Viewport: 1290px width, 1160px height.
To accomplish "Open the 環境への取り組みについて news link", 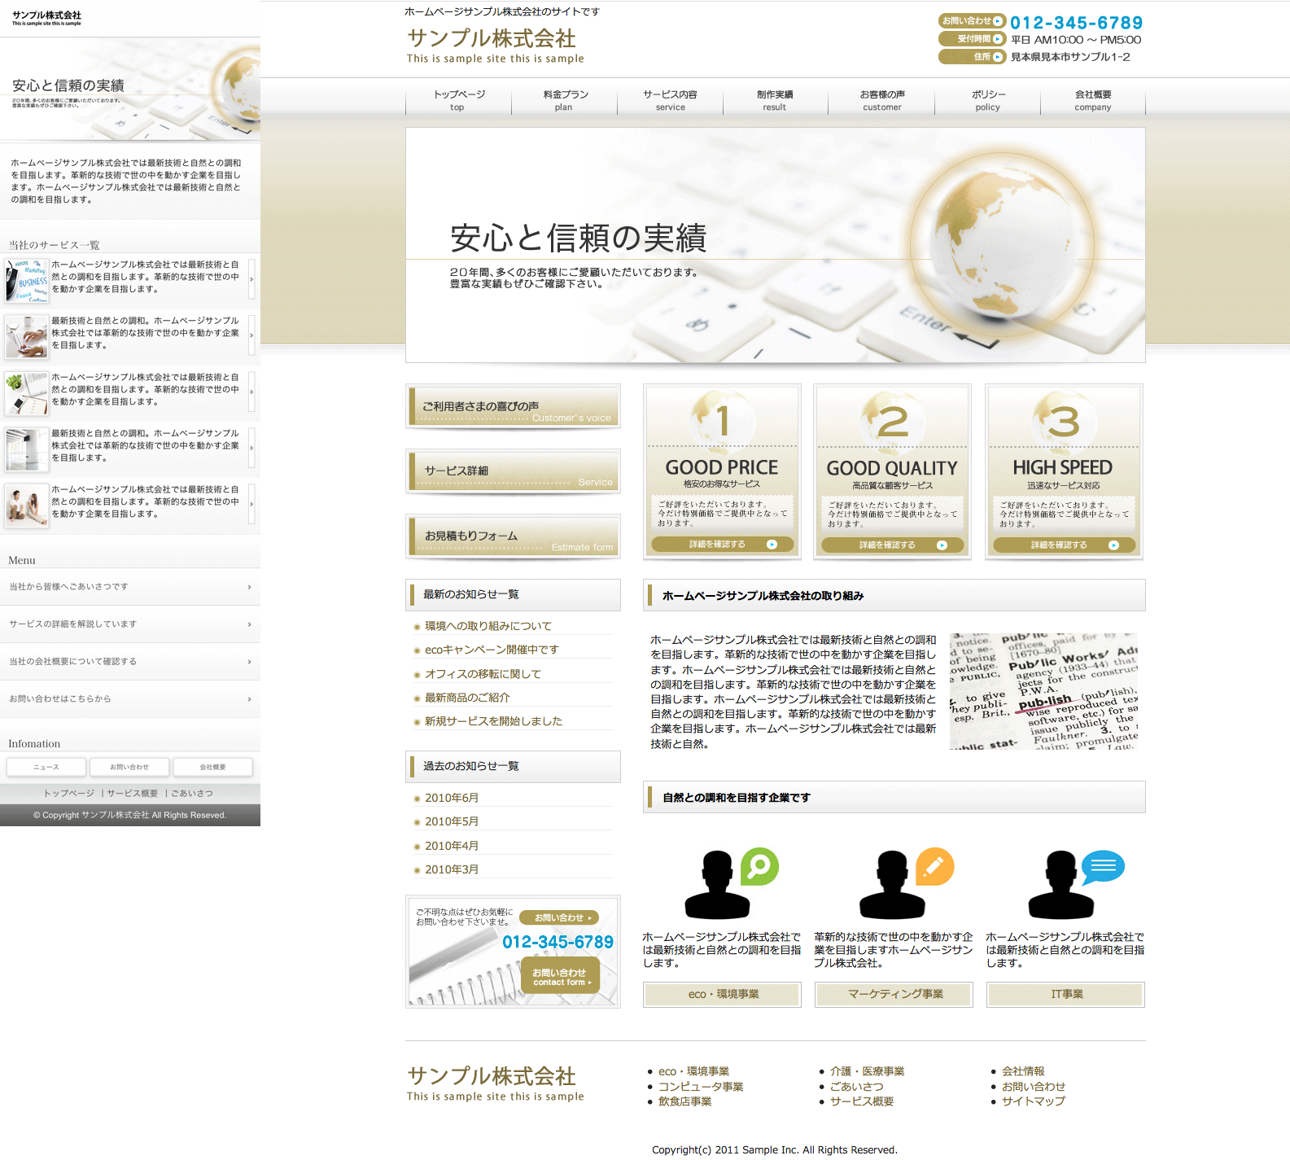I will [488, 626].
